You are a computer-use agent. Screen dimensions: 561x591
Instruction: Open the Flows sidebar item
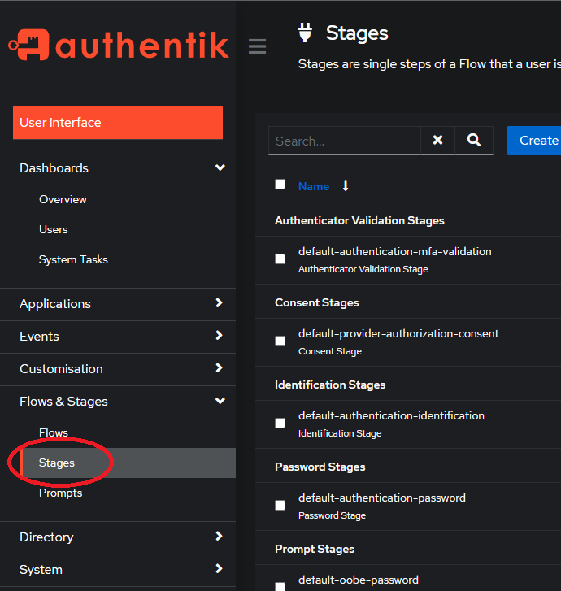54,432
